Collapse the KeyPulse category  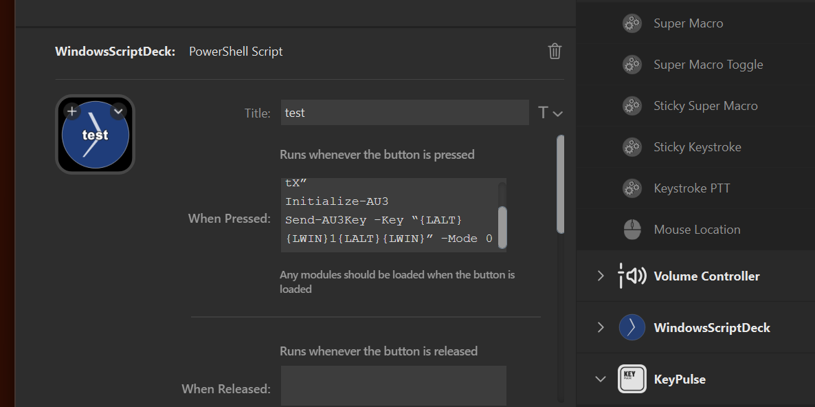[601, 379]
